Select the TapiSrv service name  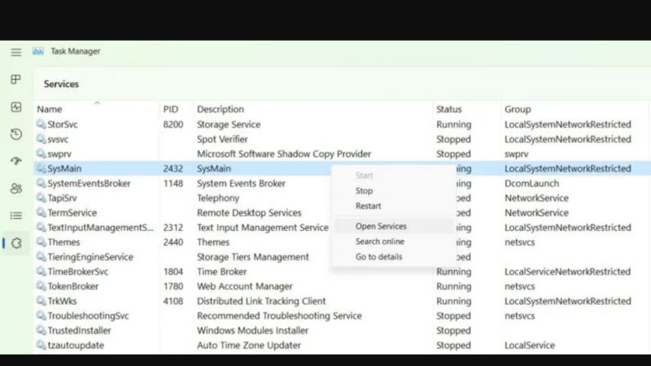coord(62,198)
